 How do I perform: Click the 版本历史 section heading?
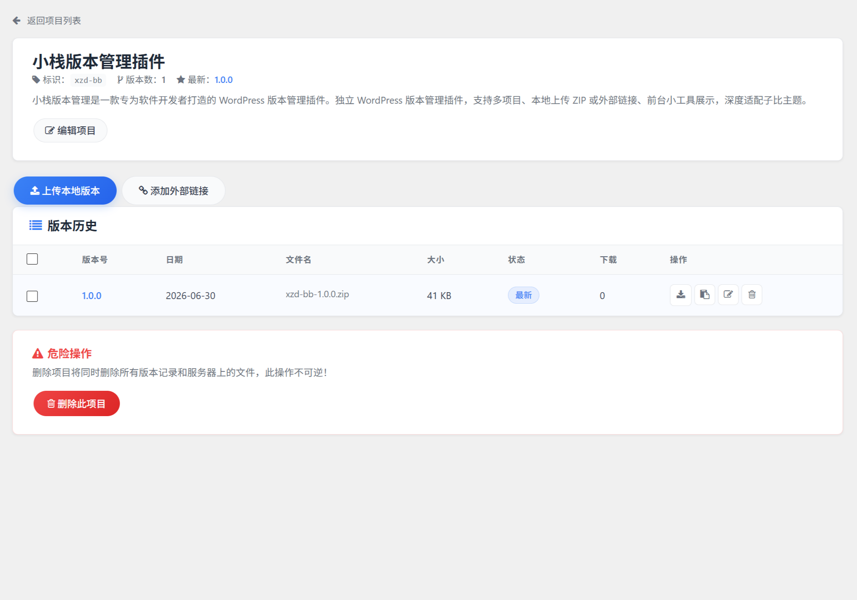(72, 226)
